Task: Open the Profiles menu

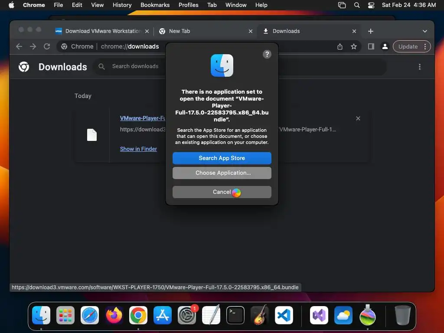Action: click(x=188, y=5)
